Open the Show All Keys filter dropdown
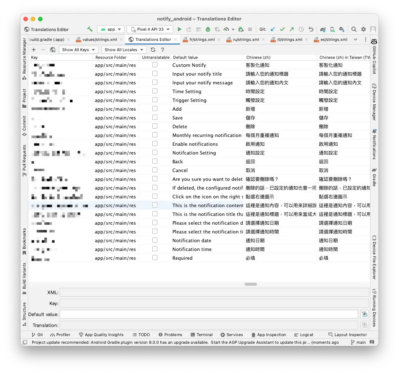The width and height of the screenshot is (399, 373). coord(78,50)
